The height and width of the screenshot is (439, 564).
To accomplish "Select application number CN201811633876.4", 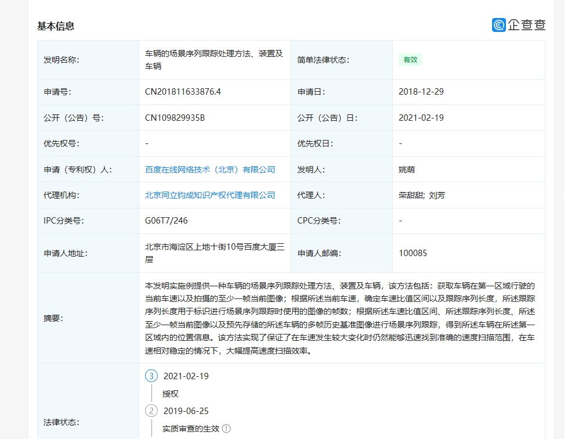I will [x=183, y=92].
